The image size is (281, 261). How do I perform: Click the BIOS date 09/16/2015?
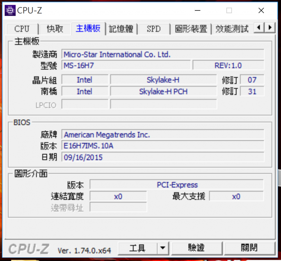163,157
